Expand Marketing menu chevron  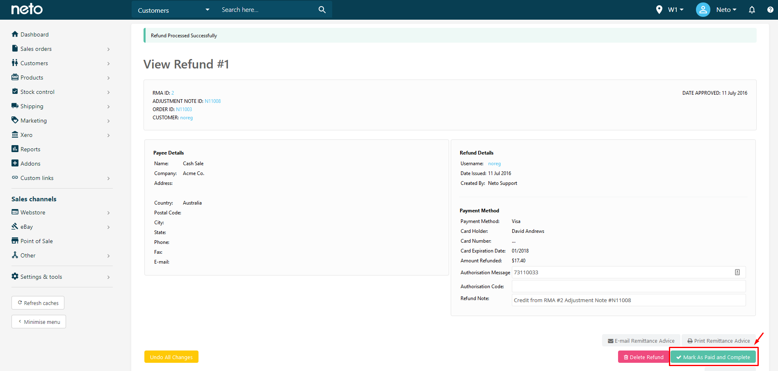[109, 121]
